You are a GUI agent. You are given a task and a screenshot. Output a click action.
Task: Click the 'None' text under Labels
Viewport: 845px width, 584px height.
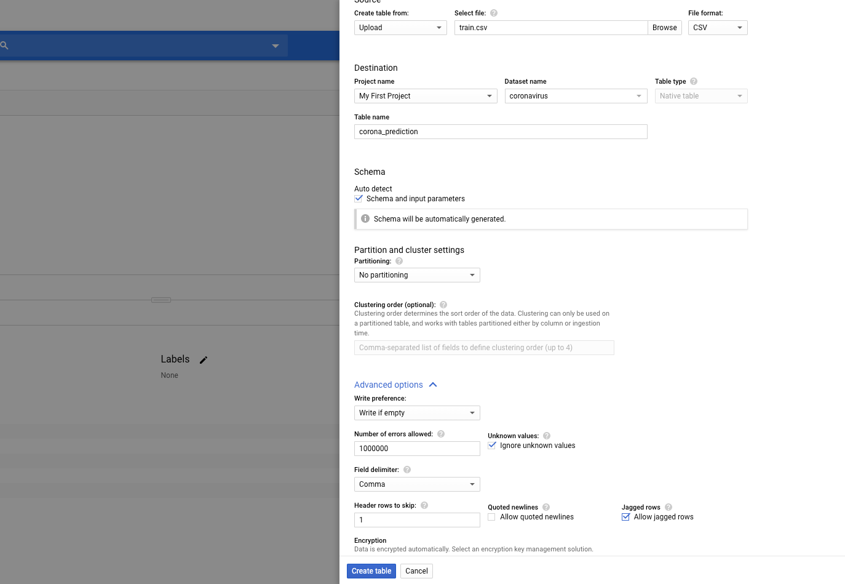click(x=170, y=375)
